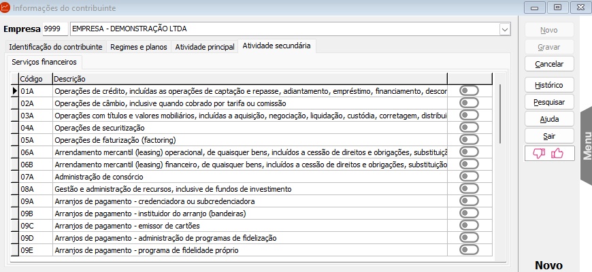Toggle the switch for code 01A
This screenshot has height=272, width=592.
470,91
